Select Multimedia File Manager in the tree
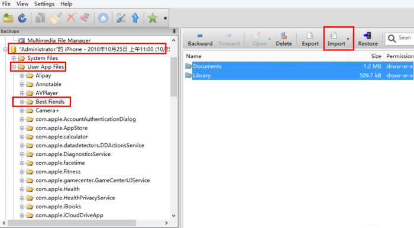This screenshot has height=228, width=414. [59, 40]
